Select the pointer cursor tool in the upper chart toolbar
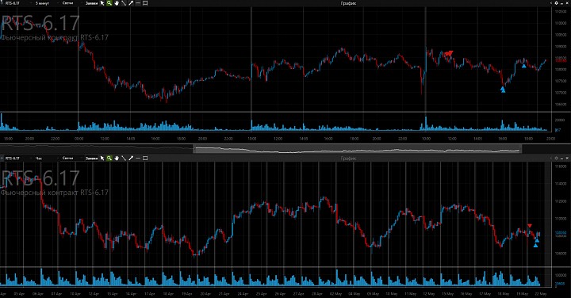Image resolution: width=571 pixels, height=298 pixels. click(x=102, y=3)
